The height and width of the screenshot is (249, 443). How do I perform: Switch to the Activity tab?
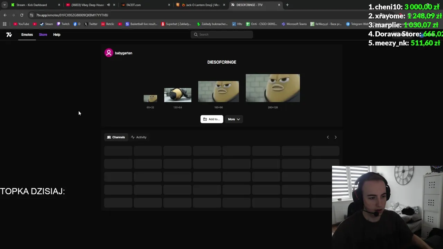pyautogui.click(x=138, y=137)
